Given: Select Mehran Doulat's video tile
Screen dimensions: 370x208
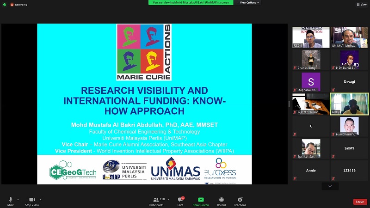Looking at the screenshot, I should coord(311,104).
